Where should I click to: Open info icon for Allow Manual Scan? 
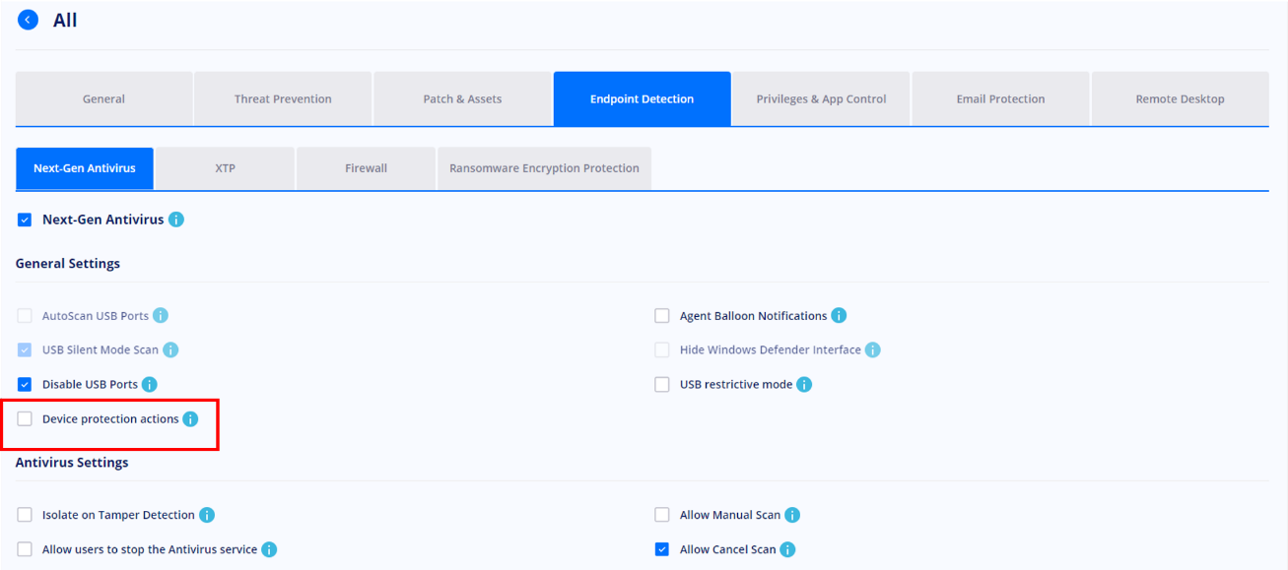pyautogui.click(x=792, y=515)
